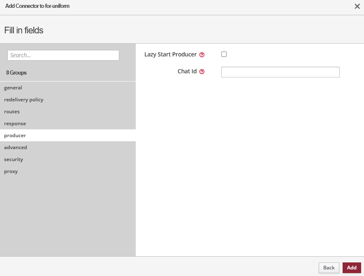Click into the group Search box

tap(63, 55)
